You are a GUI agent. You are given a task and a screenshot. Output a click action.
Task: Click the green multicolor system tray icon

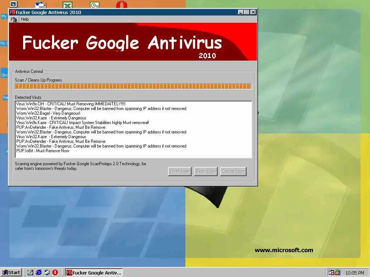338,273
